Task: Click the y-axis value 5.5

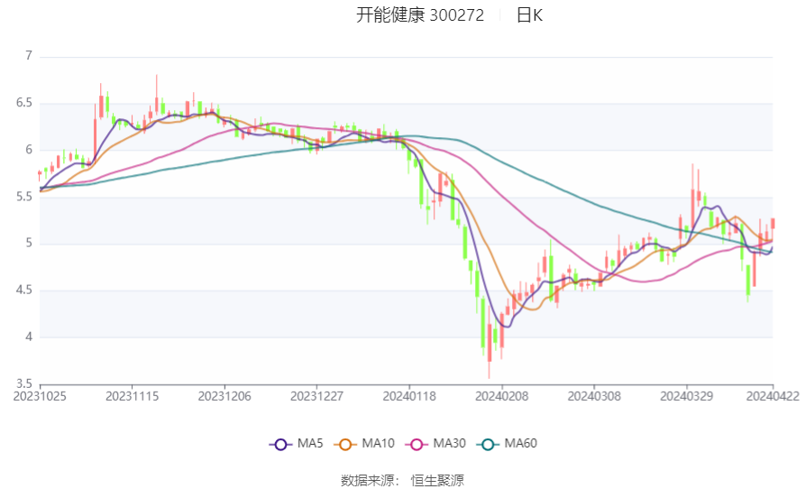Action: pos(24,197)
